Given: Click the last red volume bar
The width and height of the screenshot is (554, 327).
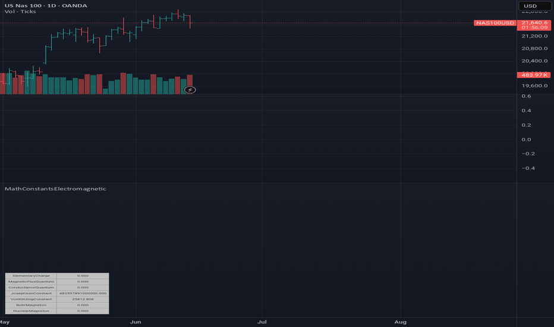Looking at the screenshot, I should click(x=190, y=84).
